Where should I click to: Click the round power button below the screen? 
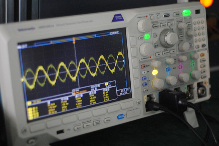coord(31,141)
